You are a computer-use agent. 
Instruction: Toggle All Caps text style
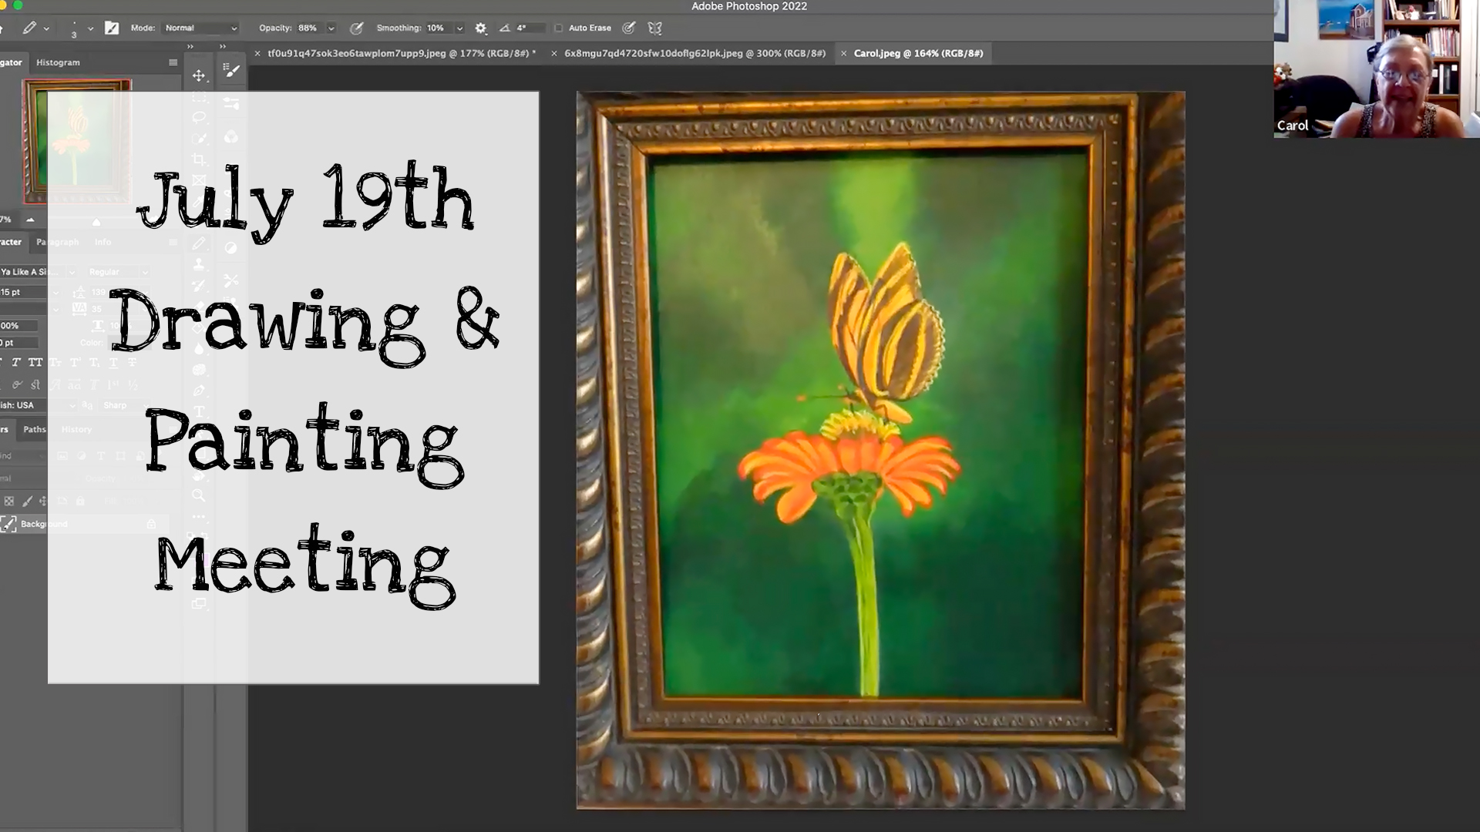[35, 362]
